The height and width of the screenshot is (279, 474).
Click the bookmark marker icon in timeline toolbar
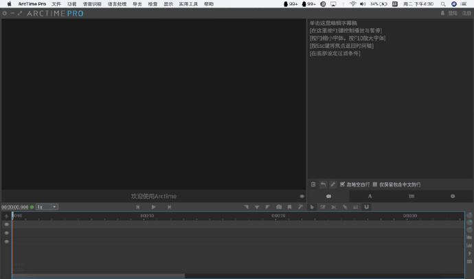(x=290, y=207)
